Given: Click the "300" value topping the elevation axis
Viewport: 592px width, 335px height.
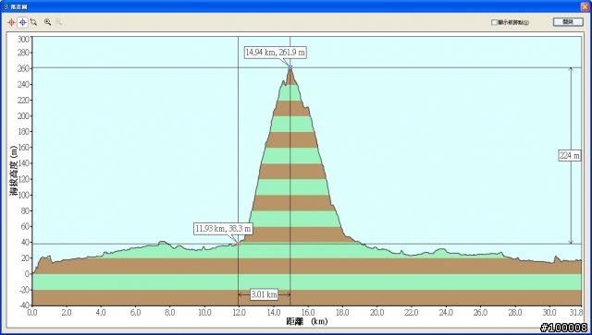Looking at the screenshot, I should 23,39.
